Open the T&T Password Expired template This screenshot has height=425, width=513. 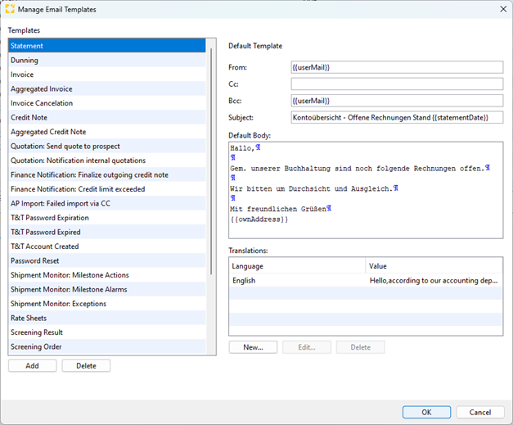pos(107,232)
